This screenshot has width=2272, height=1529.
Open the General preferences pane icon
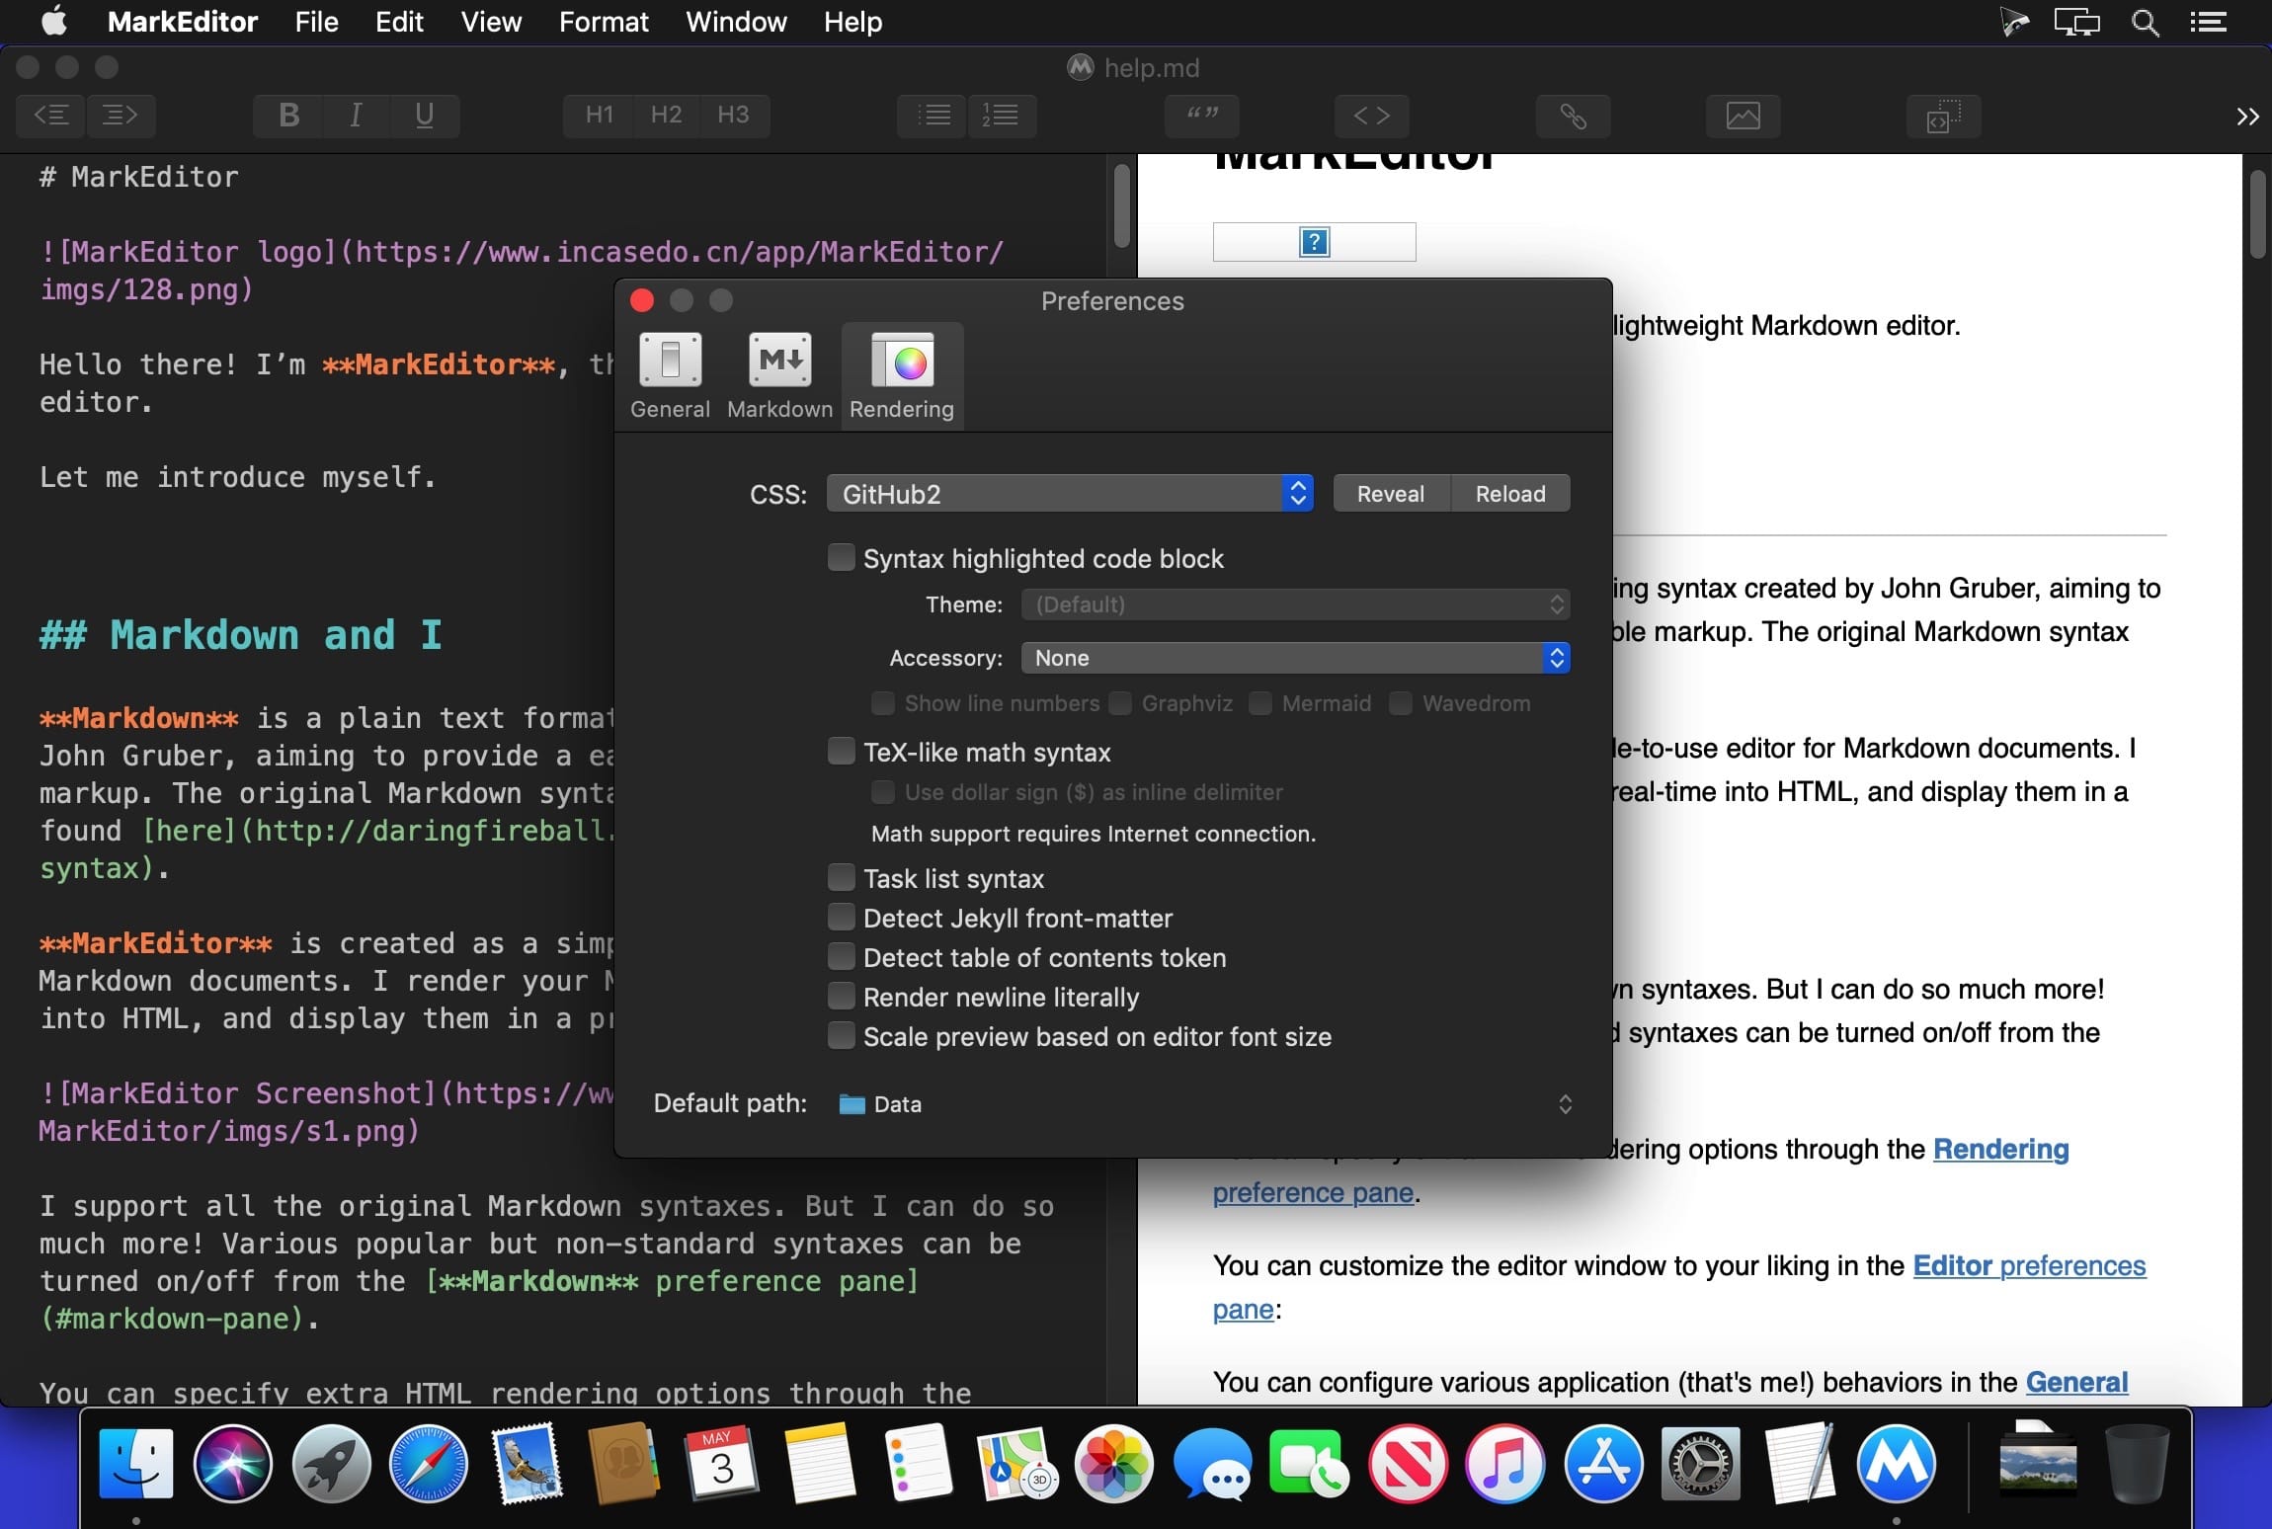pyautogui.click(x=671, y=376)
